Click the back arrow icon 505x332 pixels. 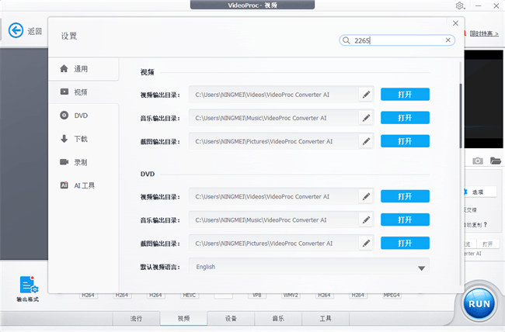tap(16, 31)
